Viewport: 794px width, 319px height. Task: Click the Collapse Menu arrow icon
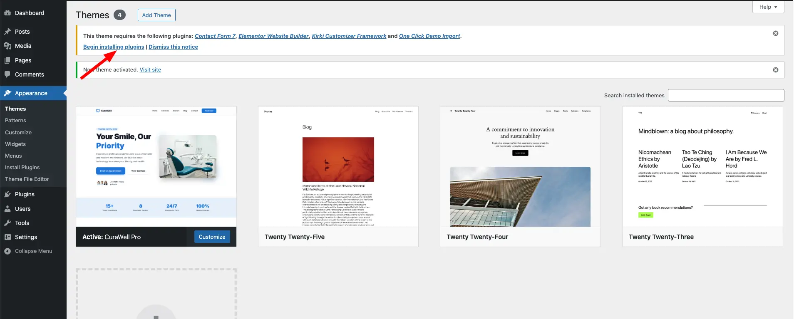coord(7,251)
